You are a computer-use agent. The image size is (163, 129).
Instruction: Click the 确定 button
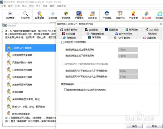pos(135,126)
